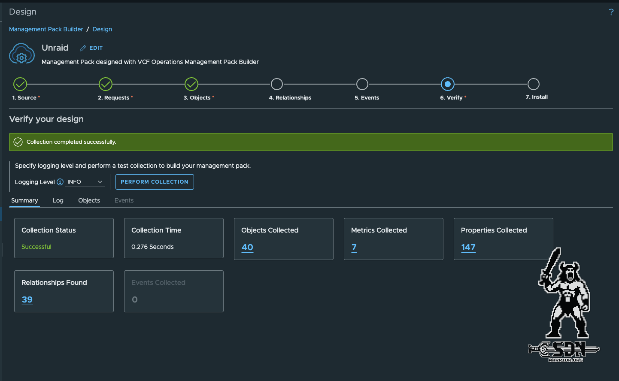Go to the Source step checkmark circle
619x381 pixels.
pyautogui.click(x=20, y=84)
